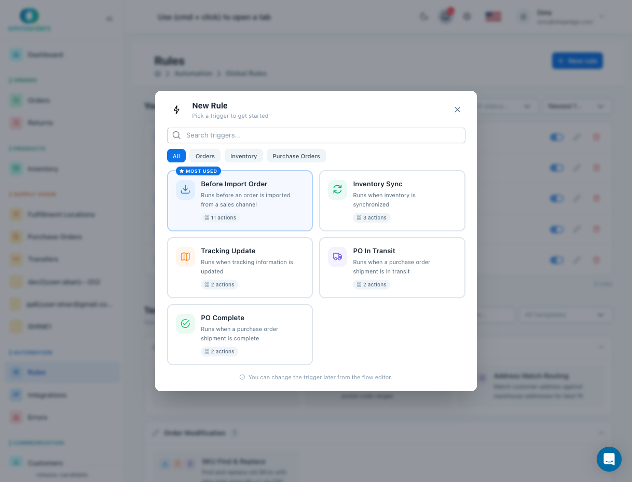This screenshot has width=632, height=482.
Task: Filter triggers by Inventory
Action: 243,156
